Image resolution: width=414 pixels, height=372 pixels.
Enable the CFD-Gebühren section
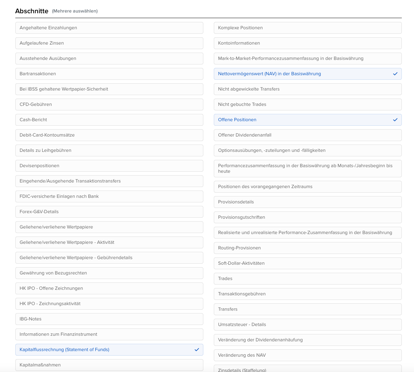coord(109,104)
